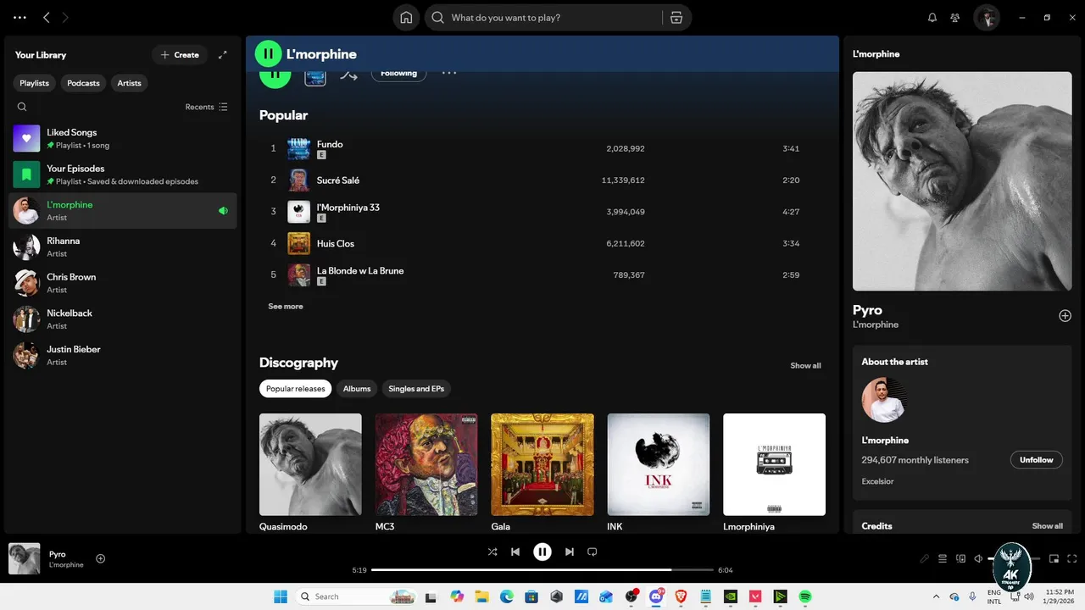
Task: Play the track La Blonde w La Brune
Action: coord(542,274)
